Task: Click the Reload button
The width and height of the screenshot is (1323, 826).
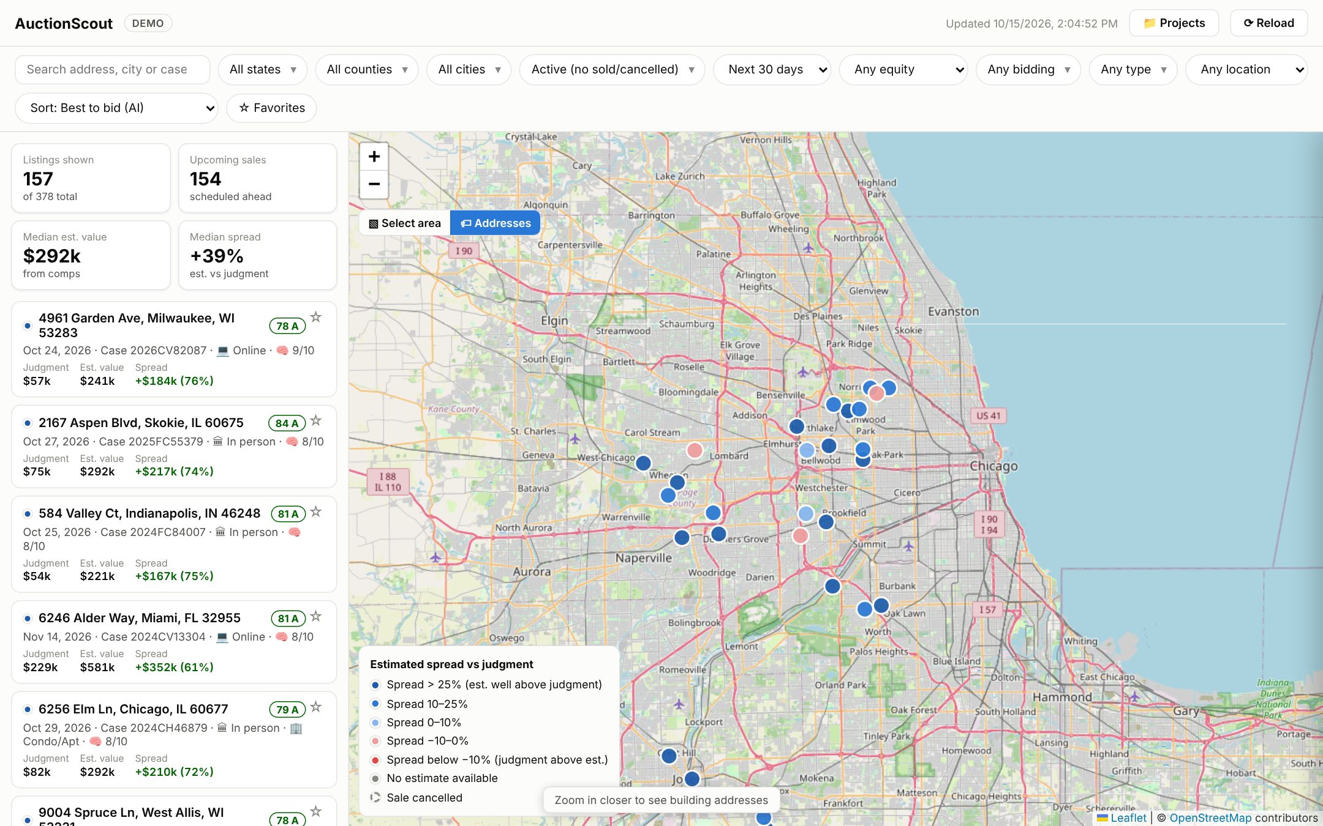Action: tap(1269, 23)
